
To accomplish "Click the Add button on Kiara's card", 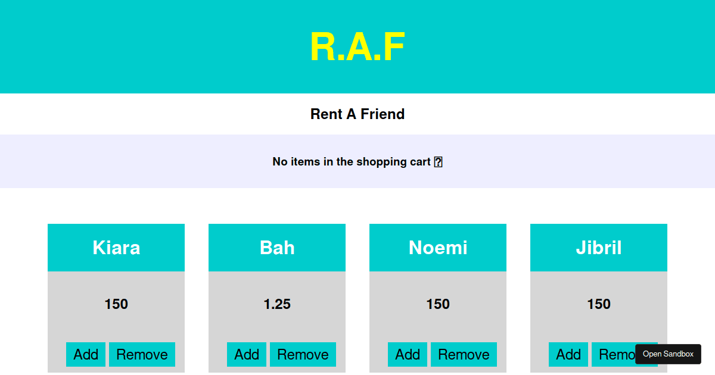I will 86,354.
